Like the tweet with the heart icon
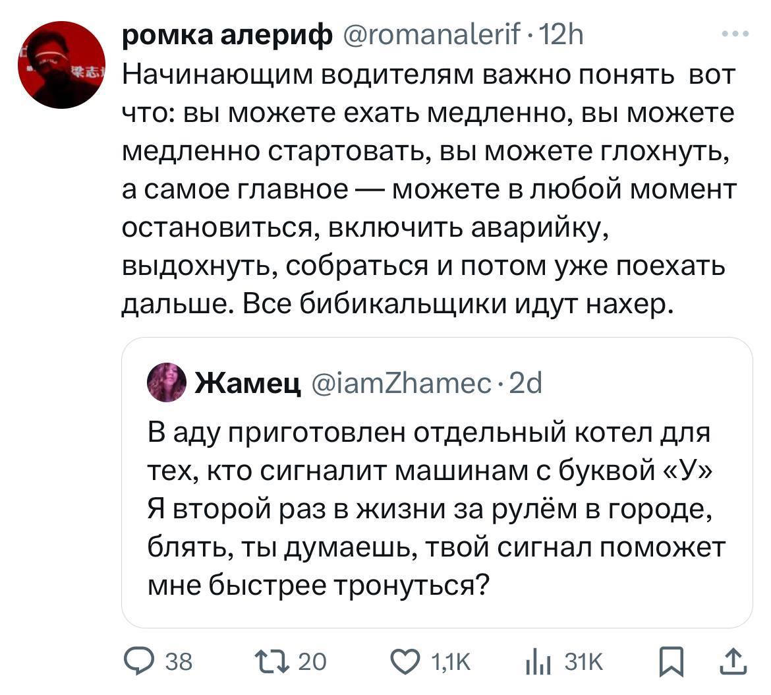This screenshot has height=695, width=771. pyautogui.click(x=405, y=661)
